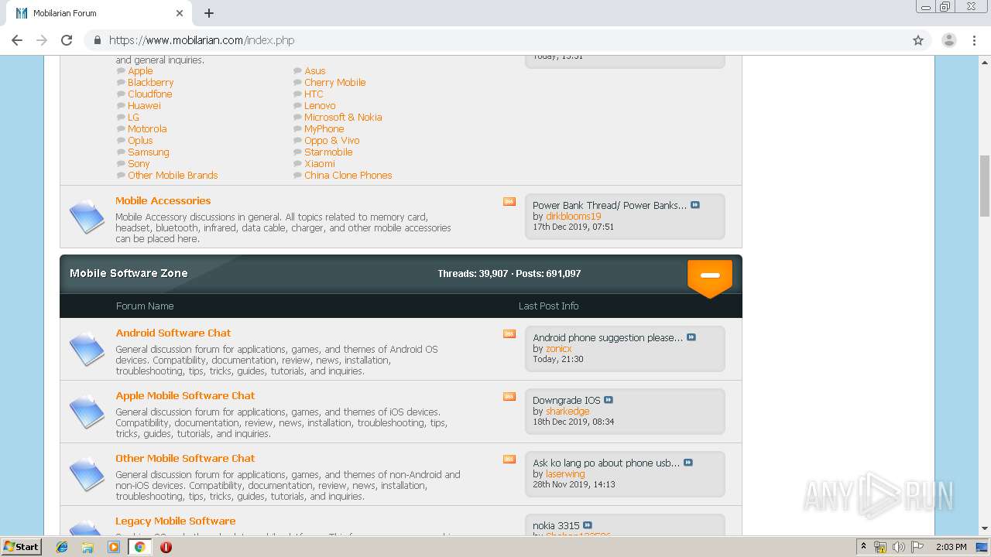Click the Other Mobile Software Chat forum icon
The height and width of the screenshot is (557, 991).
click(x=87, y=475)
